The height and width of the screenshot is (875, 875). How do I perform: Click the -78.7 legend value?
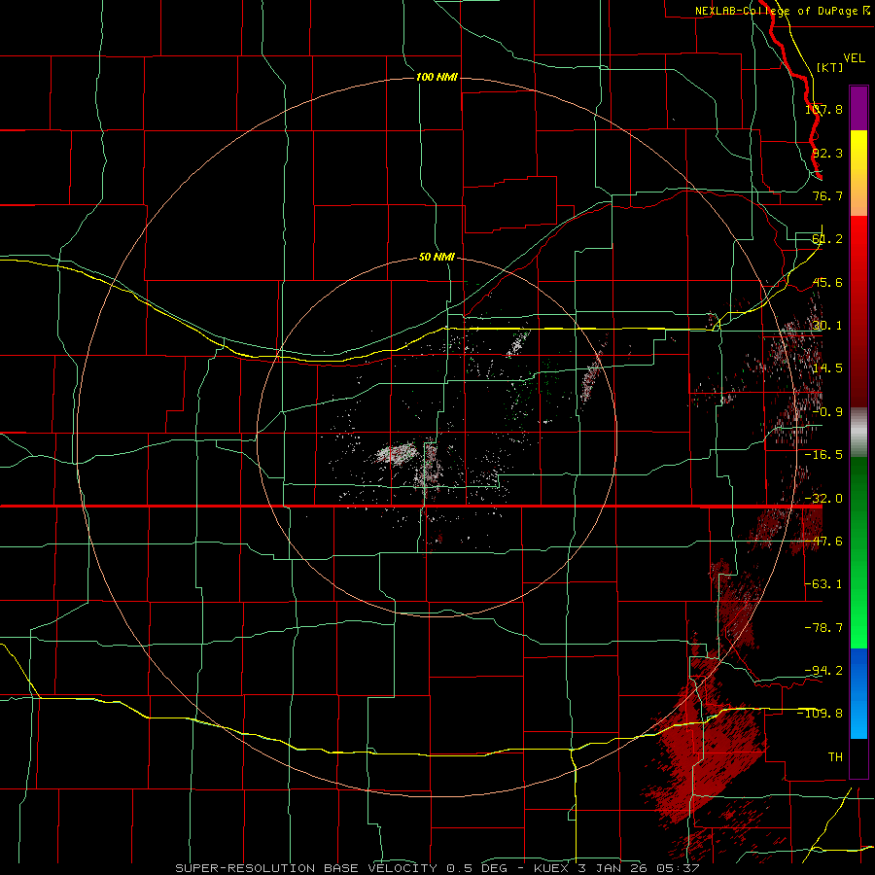tap(823, 628)
